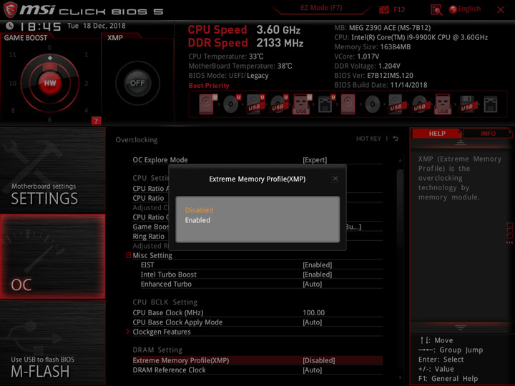
Task: Click the help panel top grip handle
Action: 461,143
